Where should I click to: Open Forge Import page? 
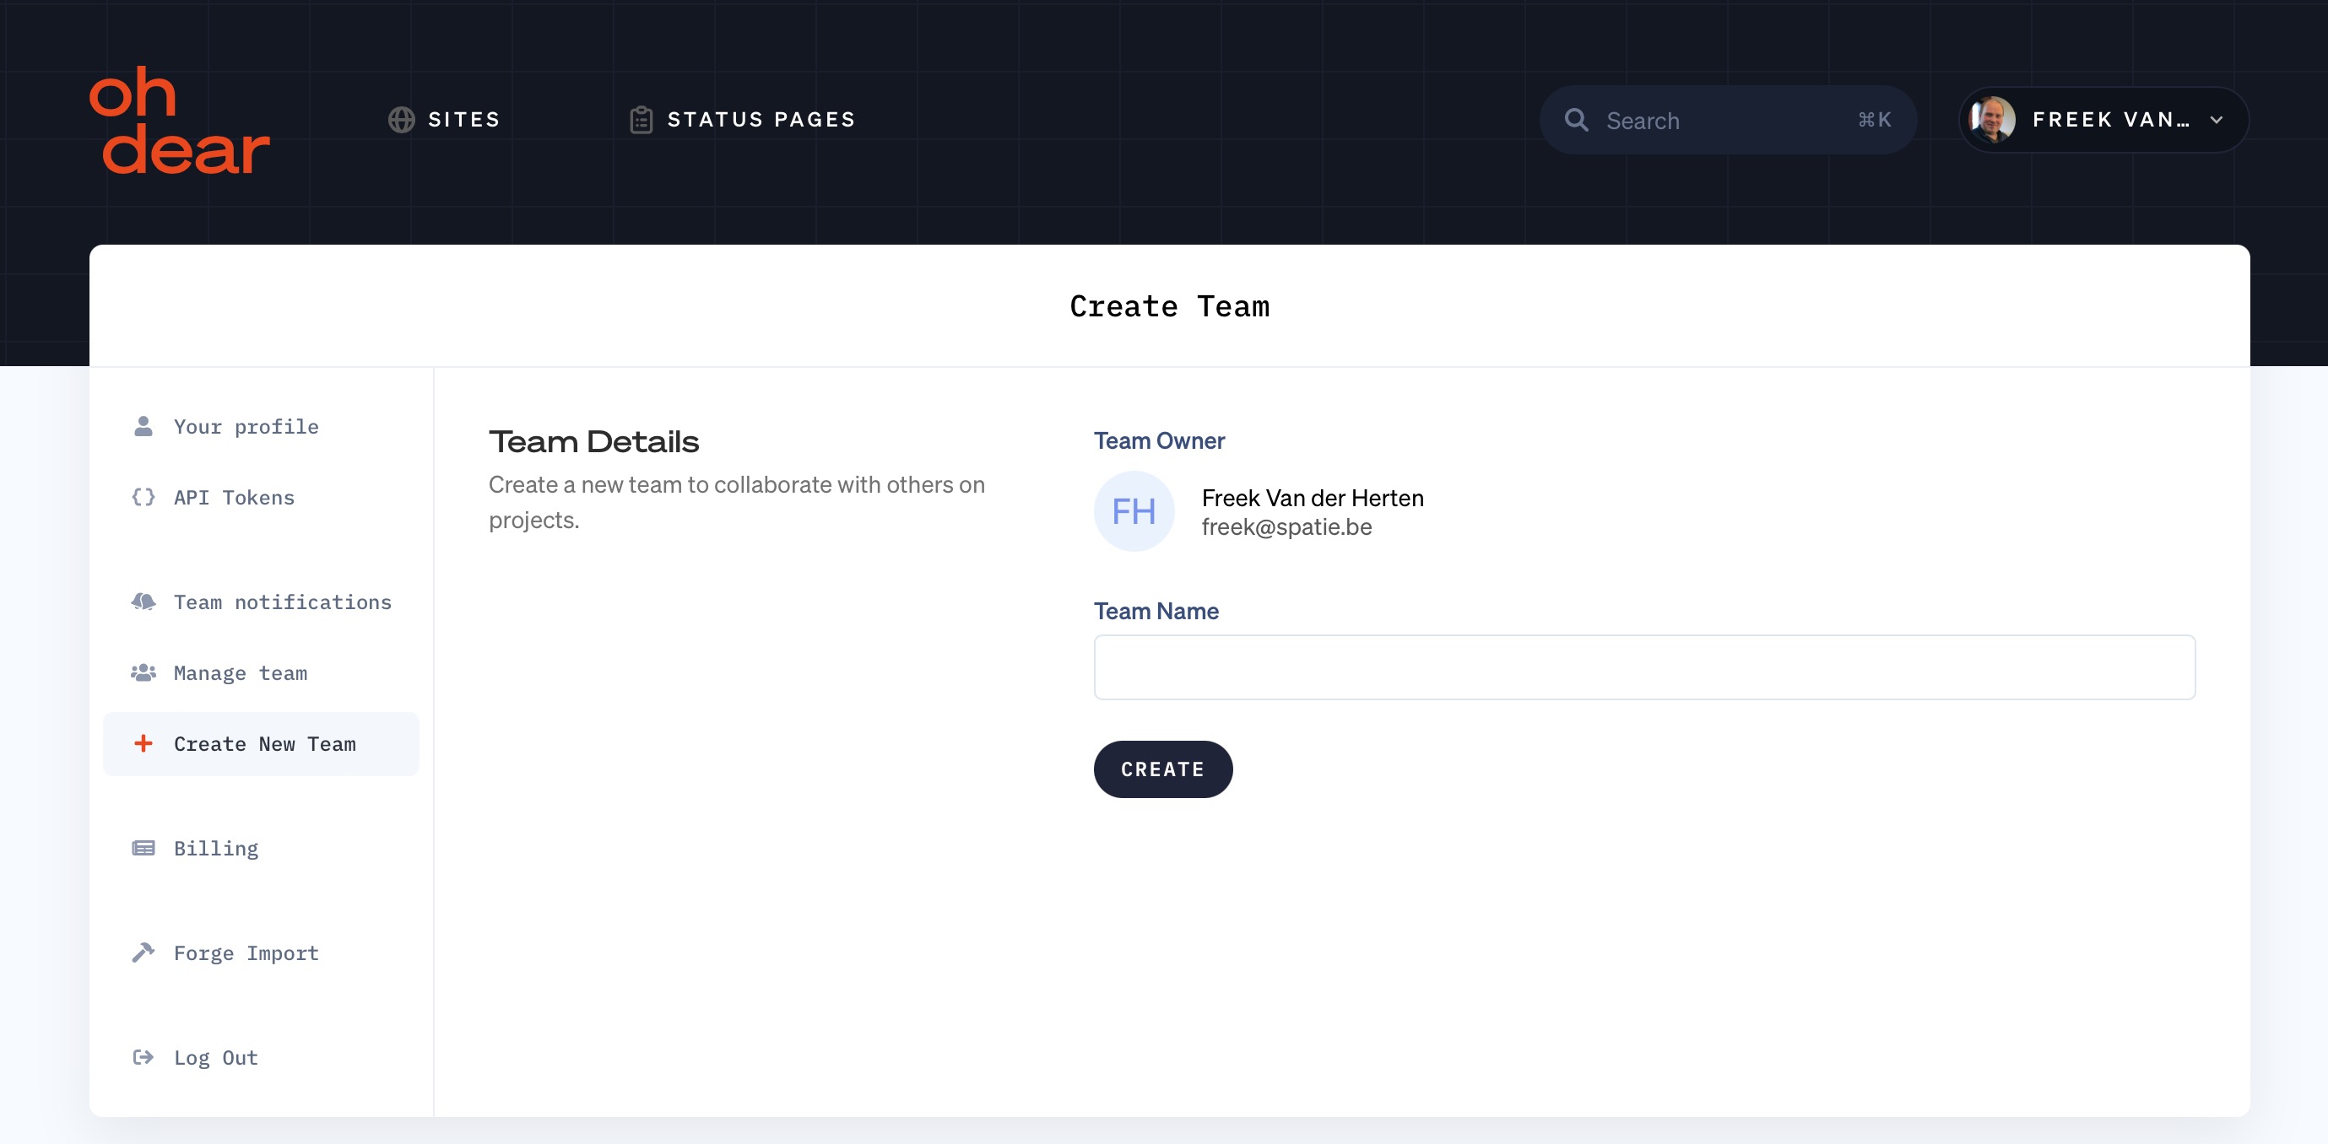pyautogui.click(x=261, y=952)
